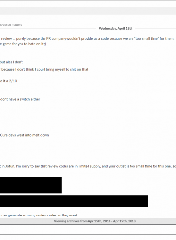This screenshot has height=240, width=176.
Task: Click the word 'Jotun' in the message
Action: click(10, 166)
